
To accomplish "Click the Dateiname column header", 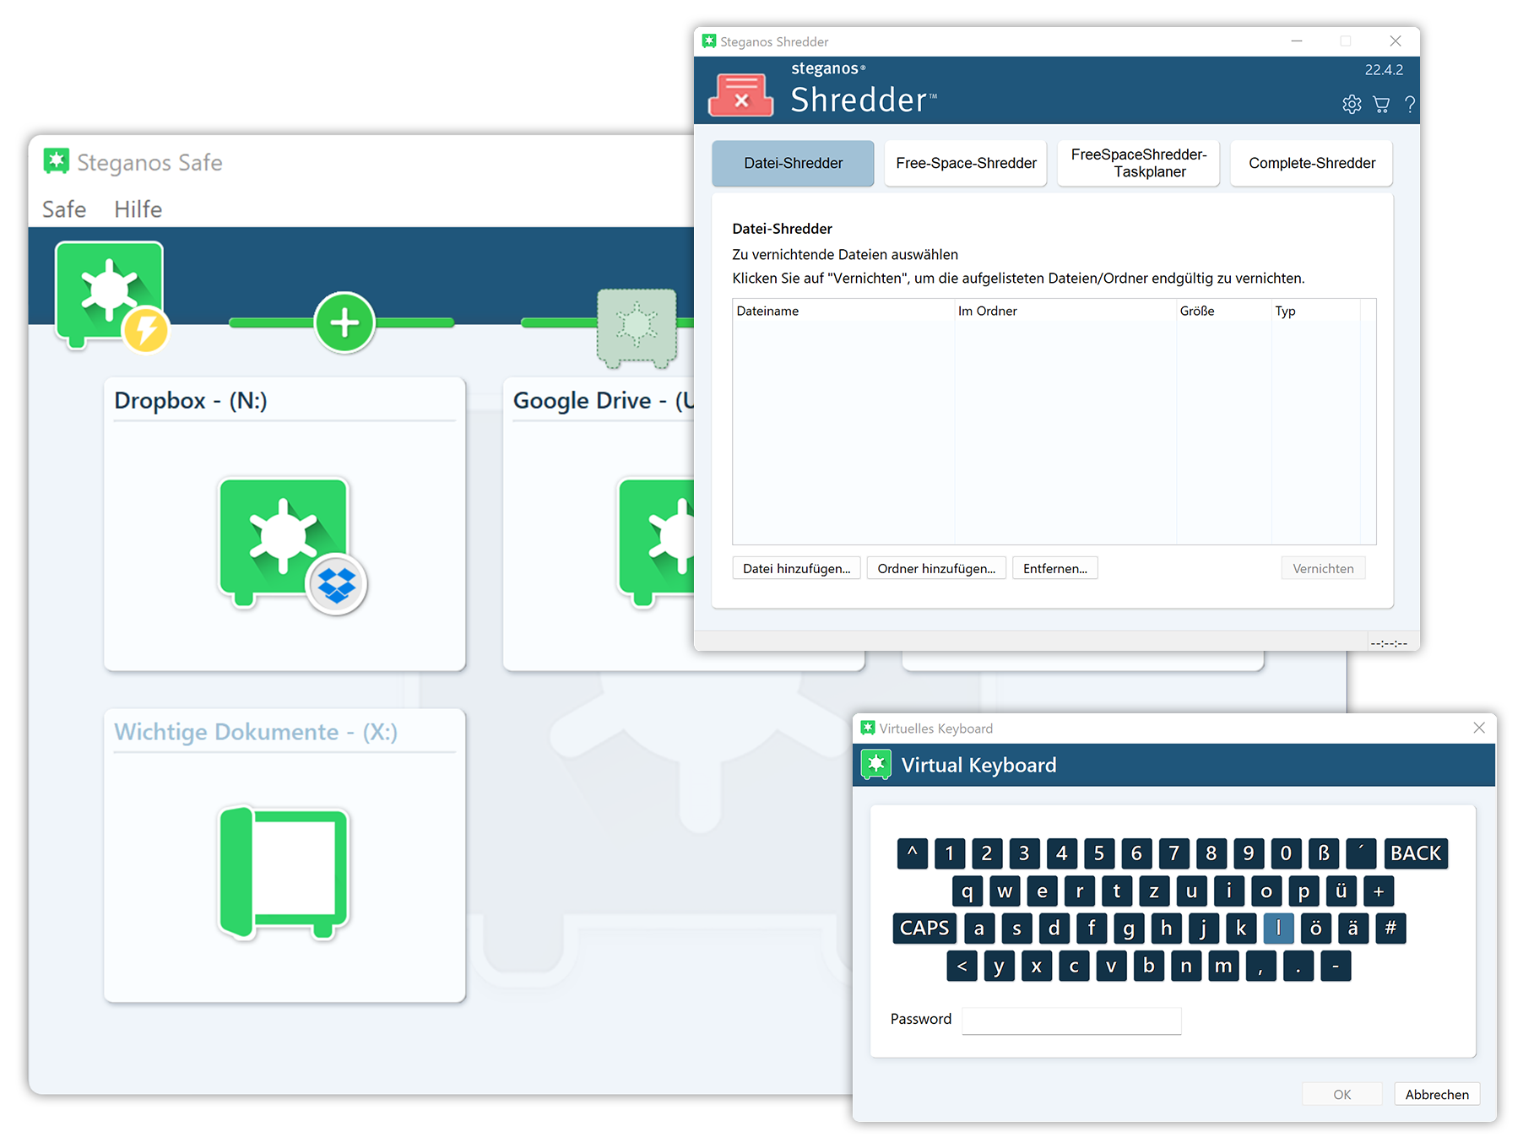I will tap(843, 311).
